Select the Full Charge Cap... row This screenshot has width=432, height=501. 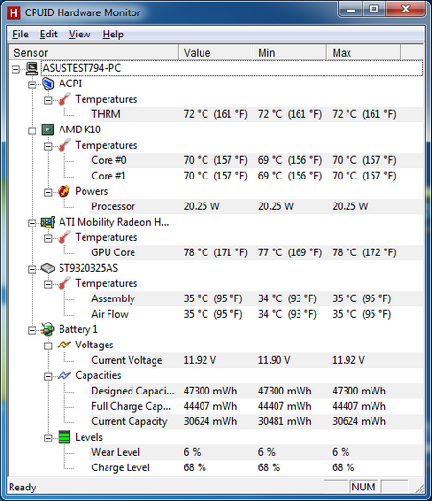256,406
